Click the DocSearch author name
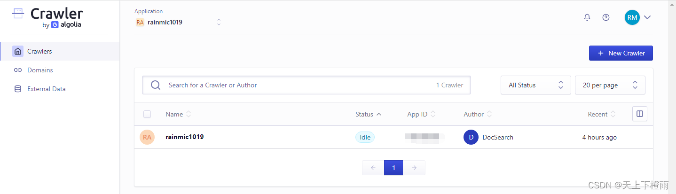676x194 pixels. pyautogui.click(x=498, y=137)
